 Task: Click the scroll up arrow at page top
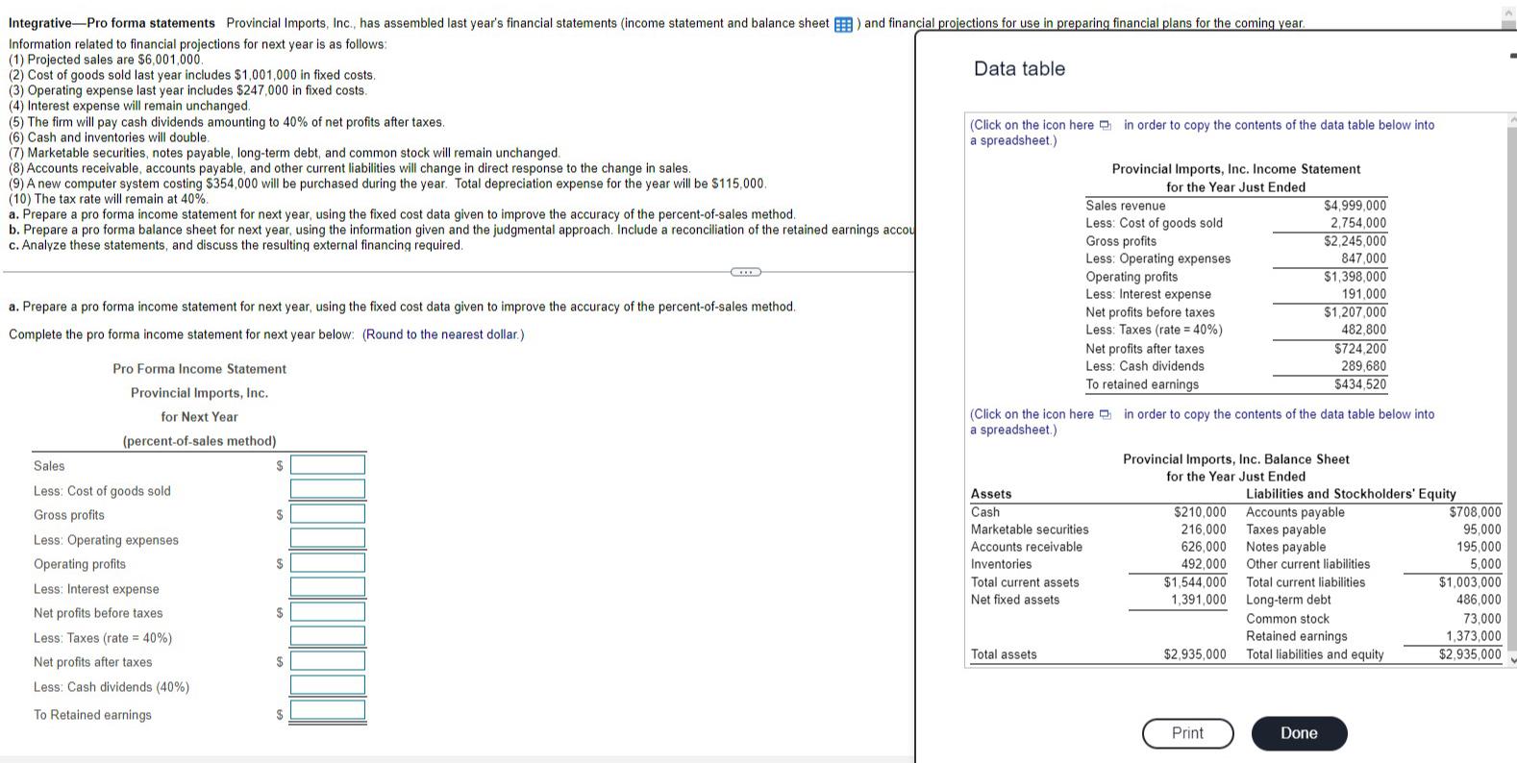click(x=1510, y=12)
